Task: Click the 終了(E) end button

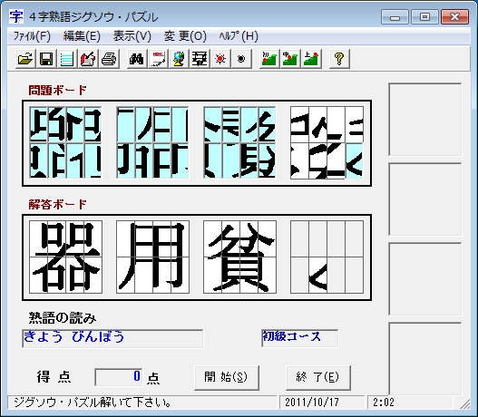Action: pos(318,377)
